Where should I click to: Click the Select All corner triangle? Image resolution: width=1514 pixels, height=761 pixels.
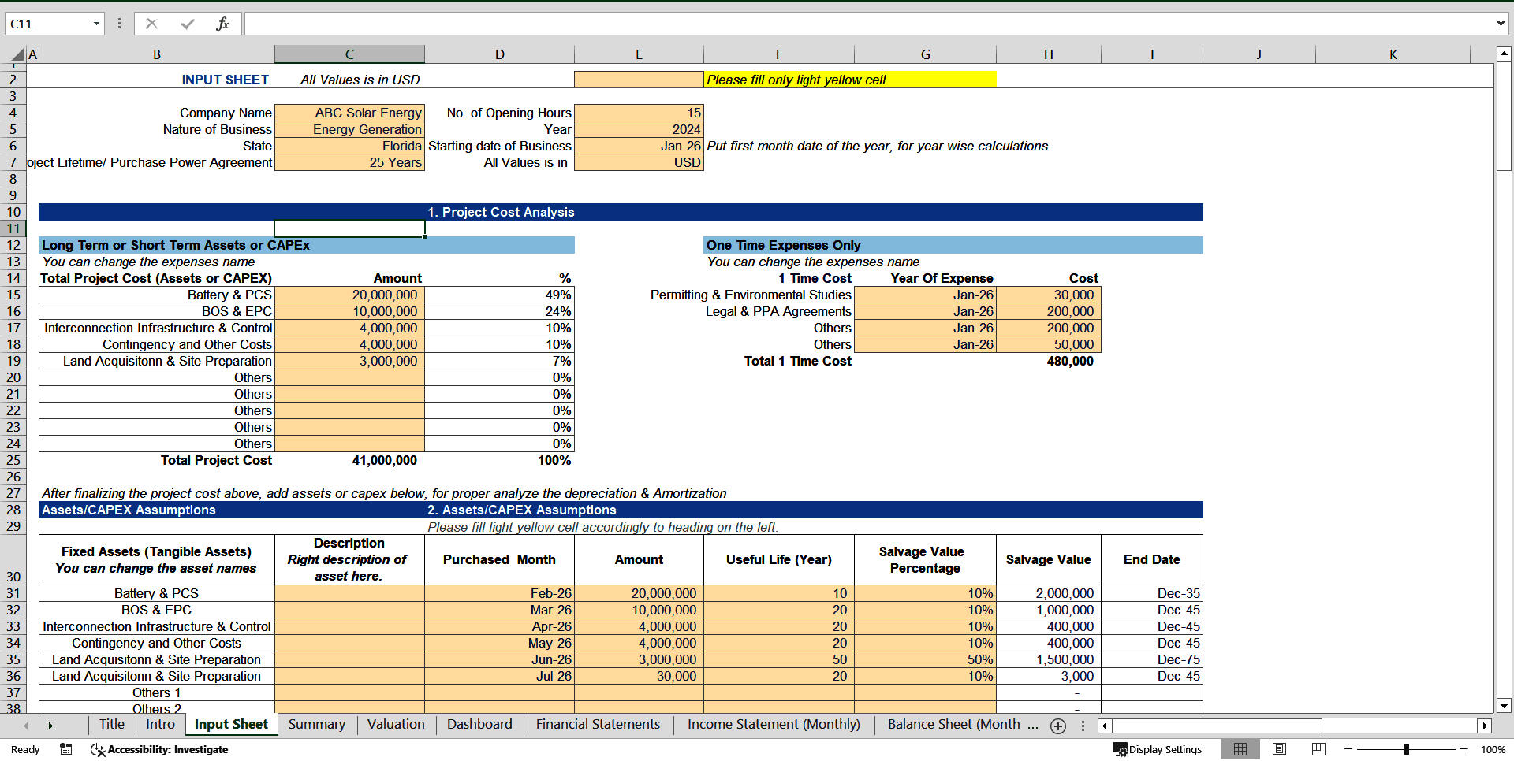point(18,54)
